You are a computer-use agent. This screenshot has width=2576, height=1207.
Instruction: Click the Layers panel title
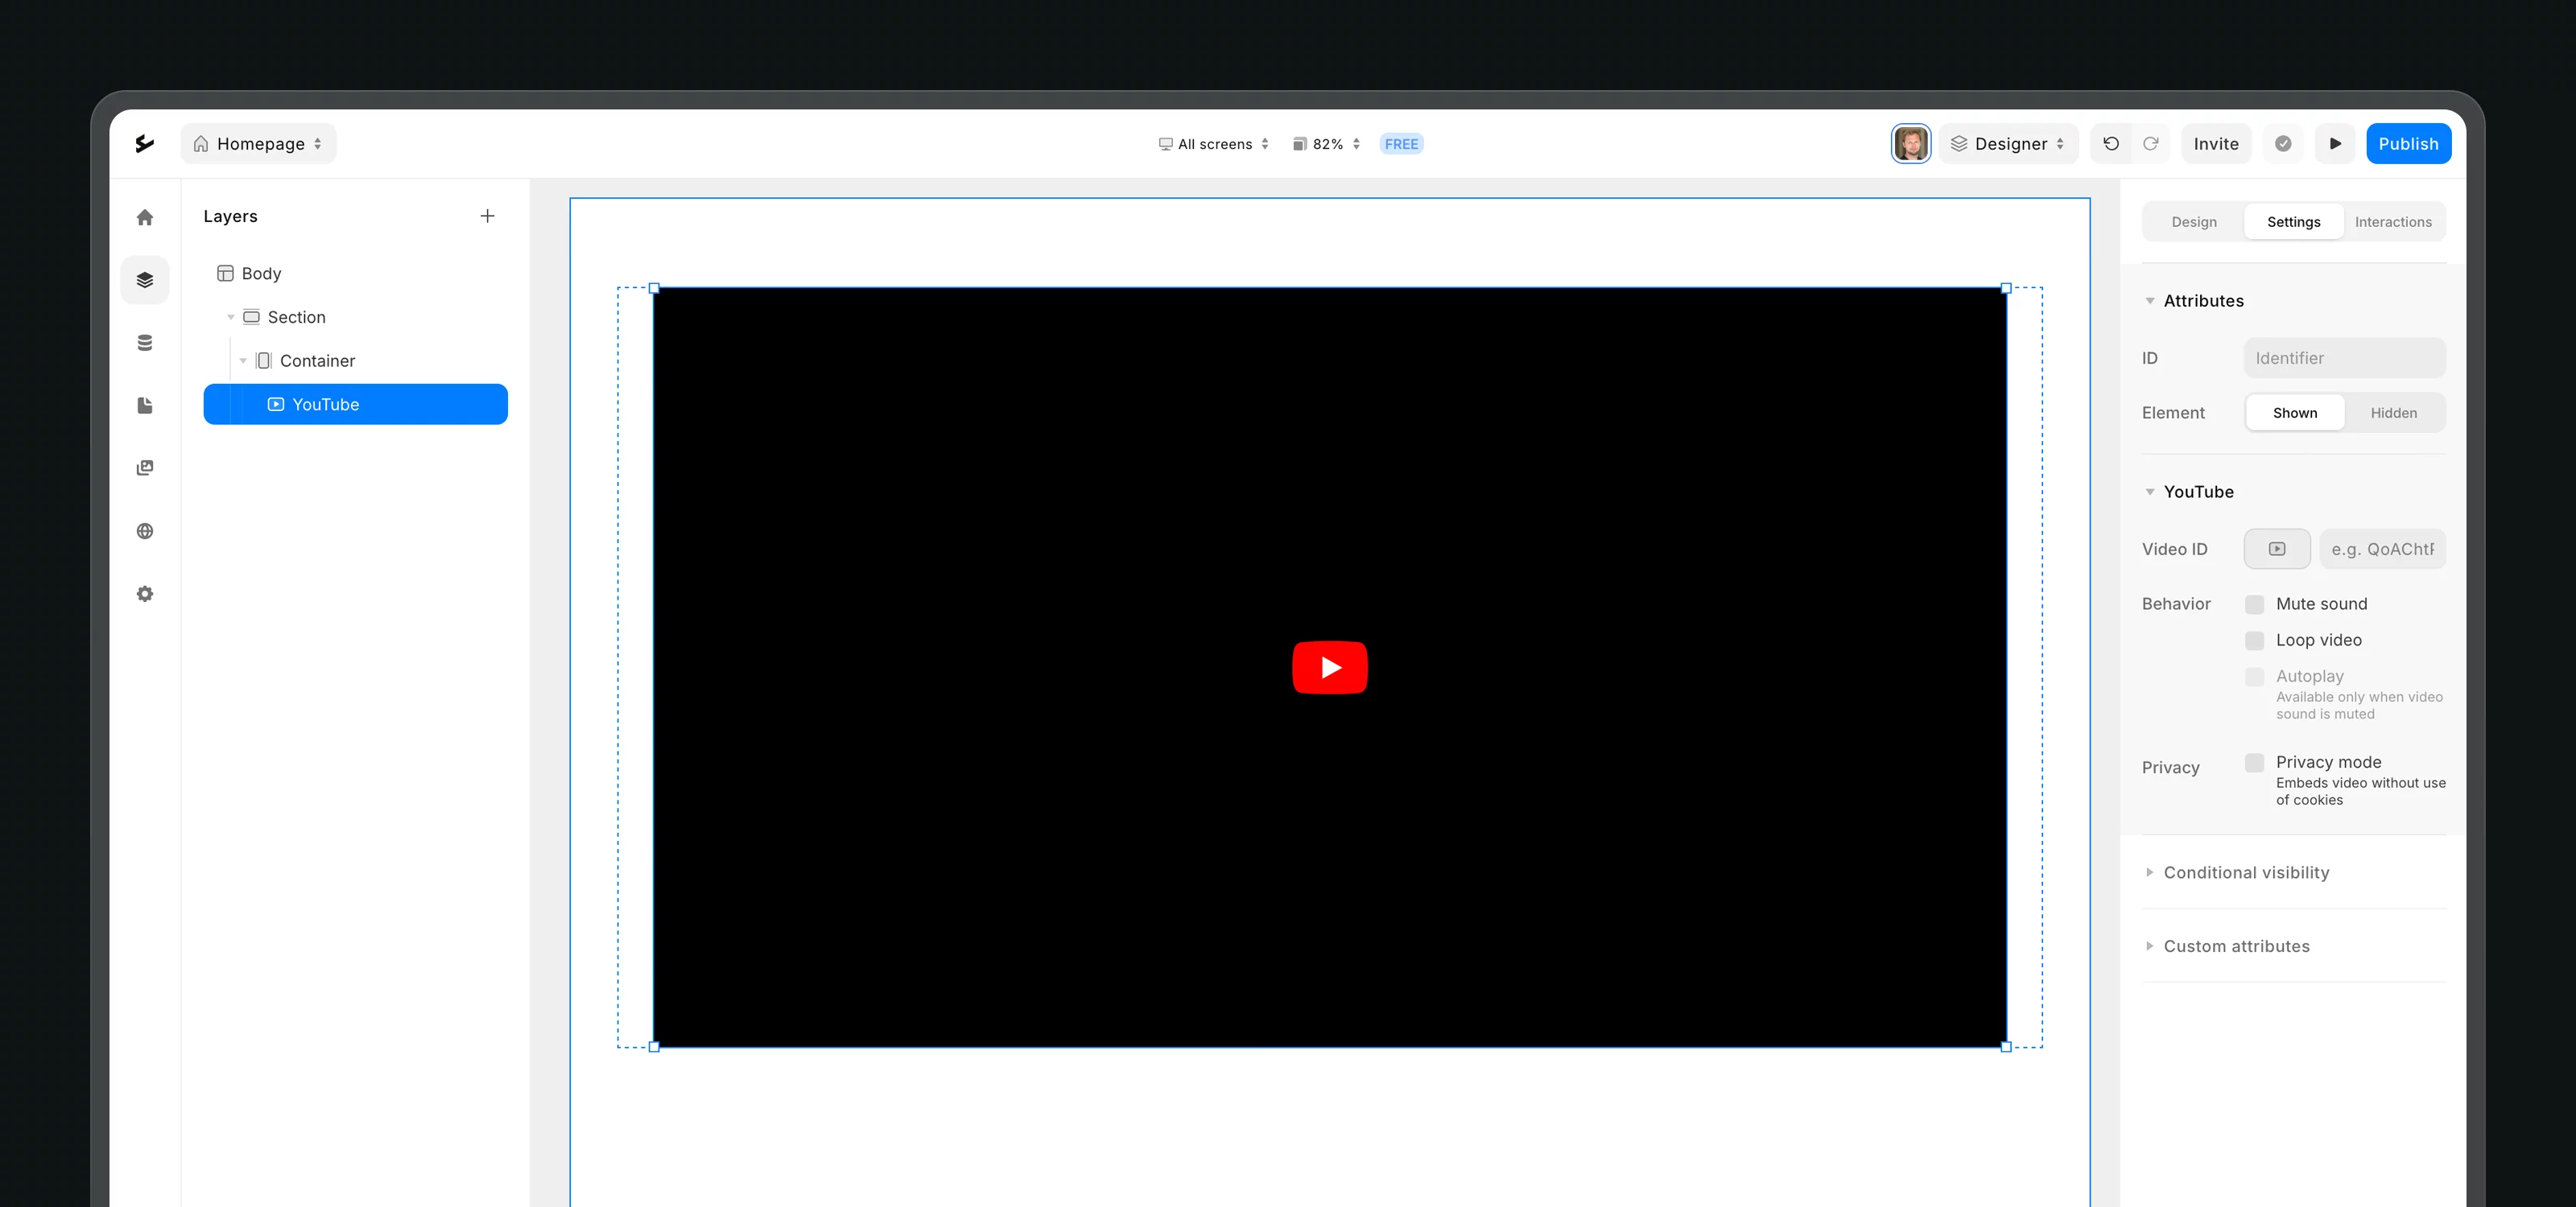coord(230,216)
